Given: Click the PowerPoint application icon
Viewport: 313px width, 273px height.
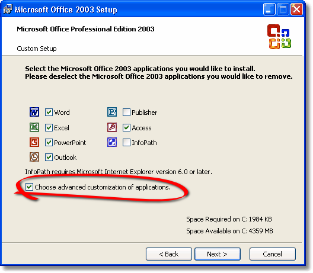Looking at the screenshot, I should [34, 142].
